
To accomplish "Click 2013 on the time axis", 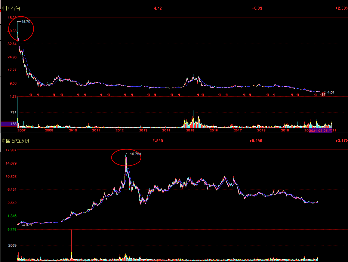I will (x=143, y=130).
